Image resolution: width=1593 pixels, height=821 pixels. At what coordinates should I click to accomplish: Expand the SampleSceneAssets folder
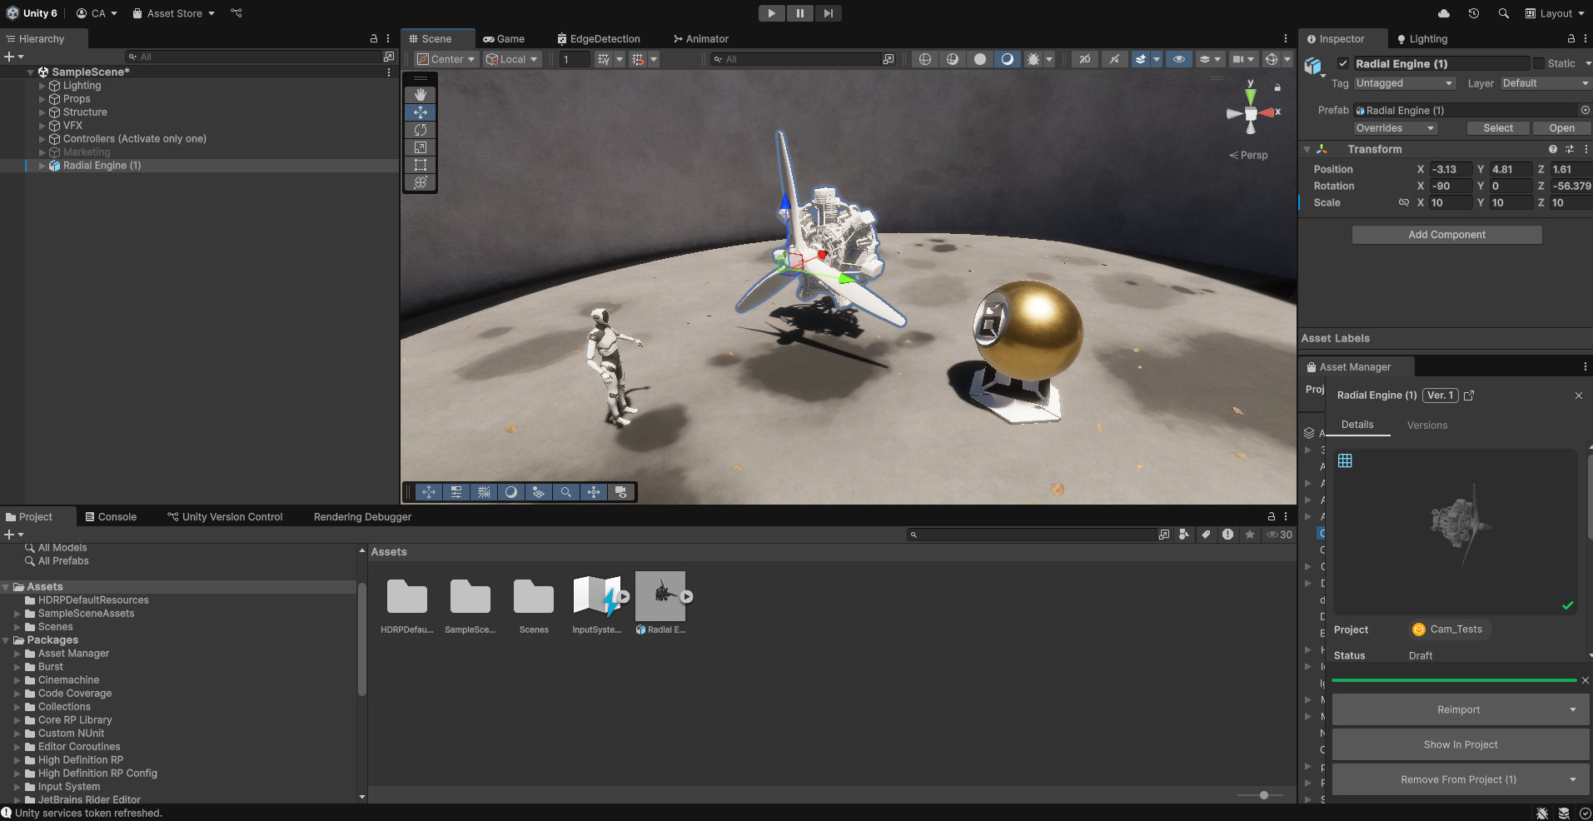pos(17,614)
